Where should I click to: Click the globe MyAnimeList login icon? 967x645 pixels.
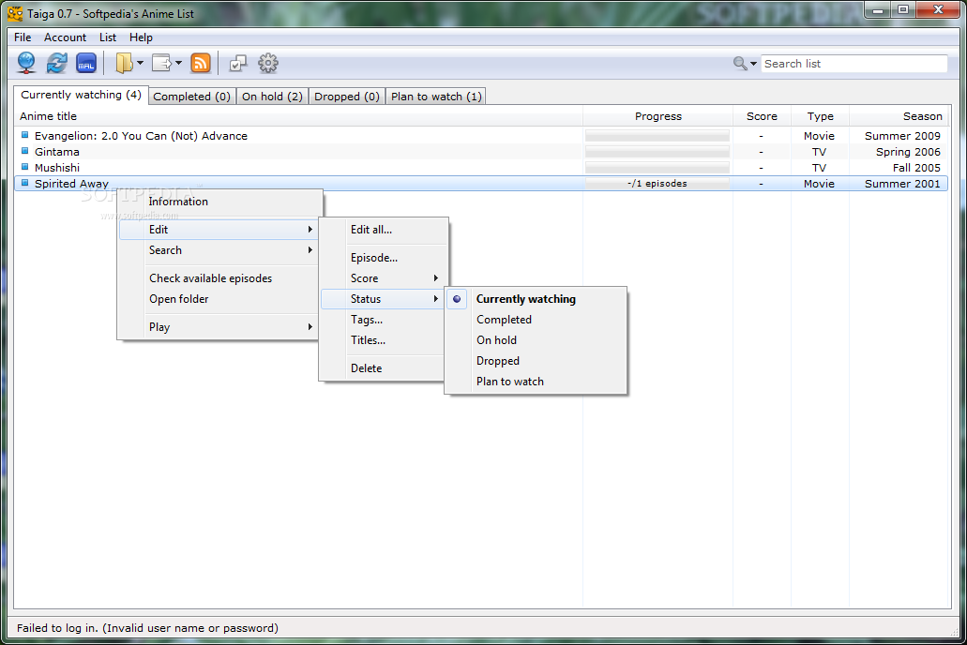tap(26, 63)
